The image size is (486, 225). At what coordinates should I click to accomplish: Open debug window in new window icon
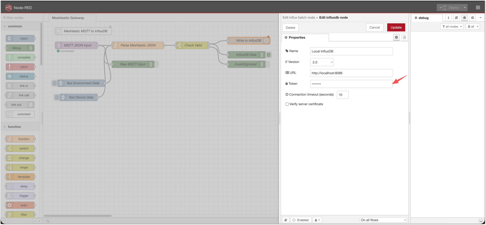(x=481, y=221)
